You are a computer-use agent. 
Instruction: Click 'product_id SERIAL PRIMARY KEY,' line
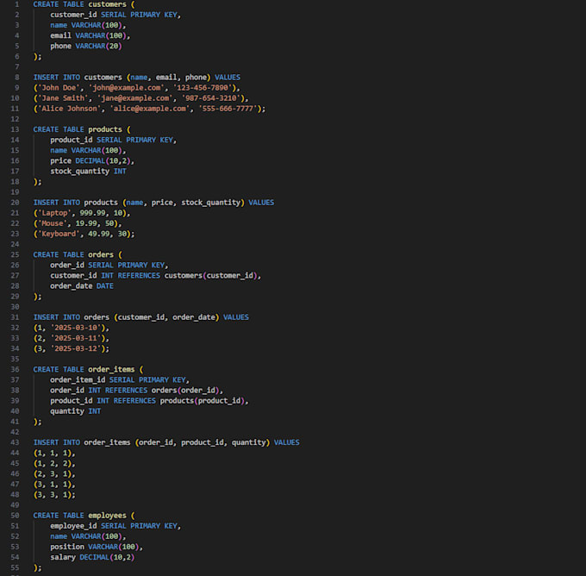click(x=113, y=141)
